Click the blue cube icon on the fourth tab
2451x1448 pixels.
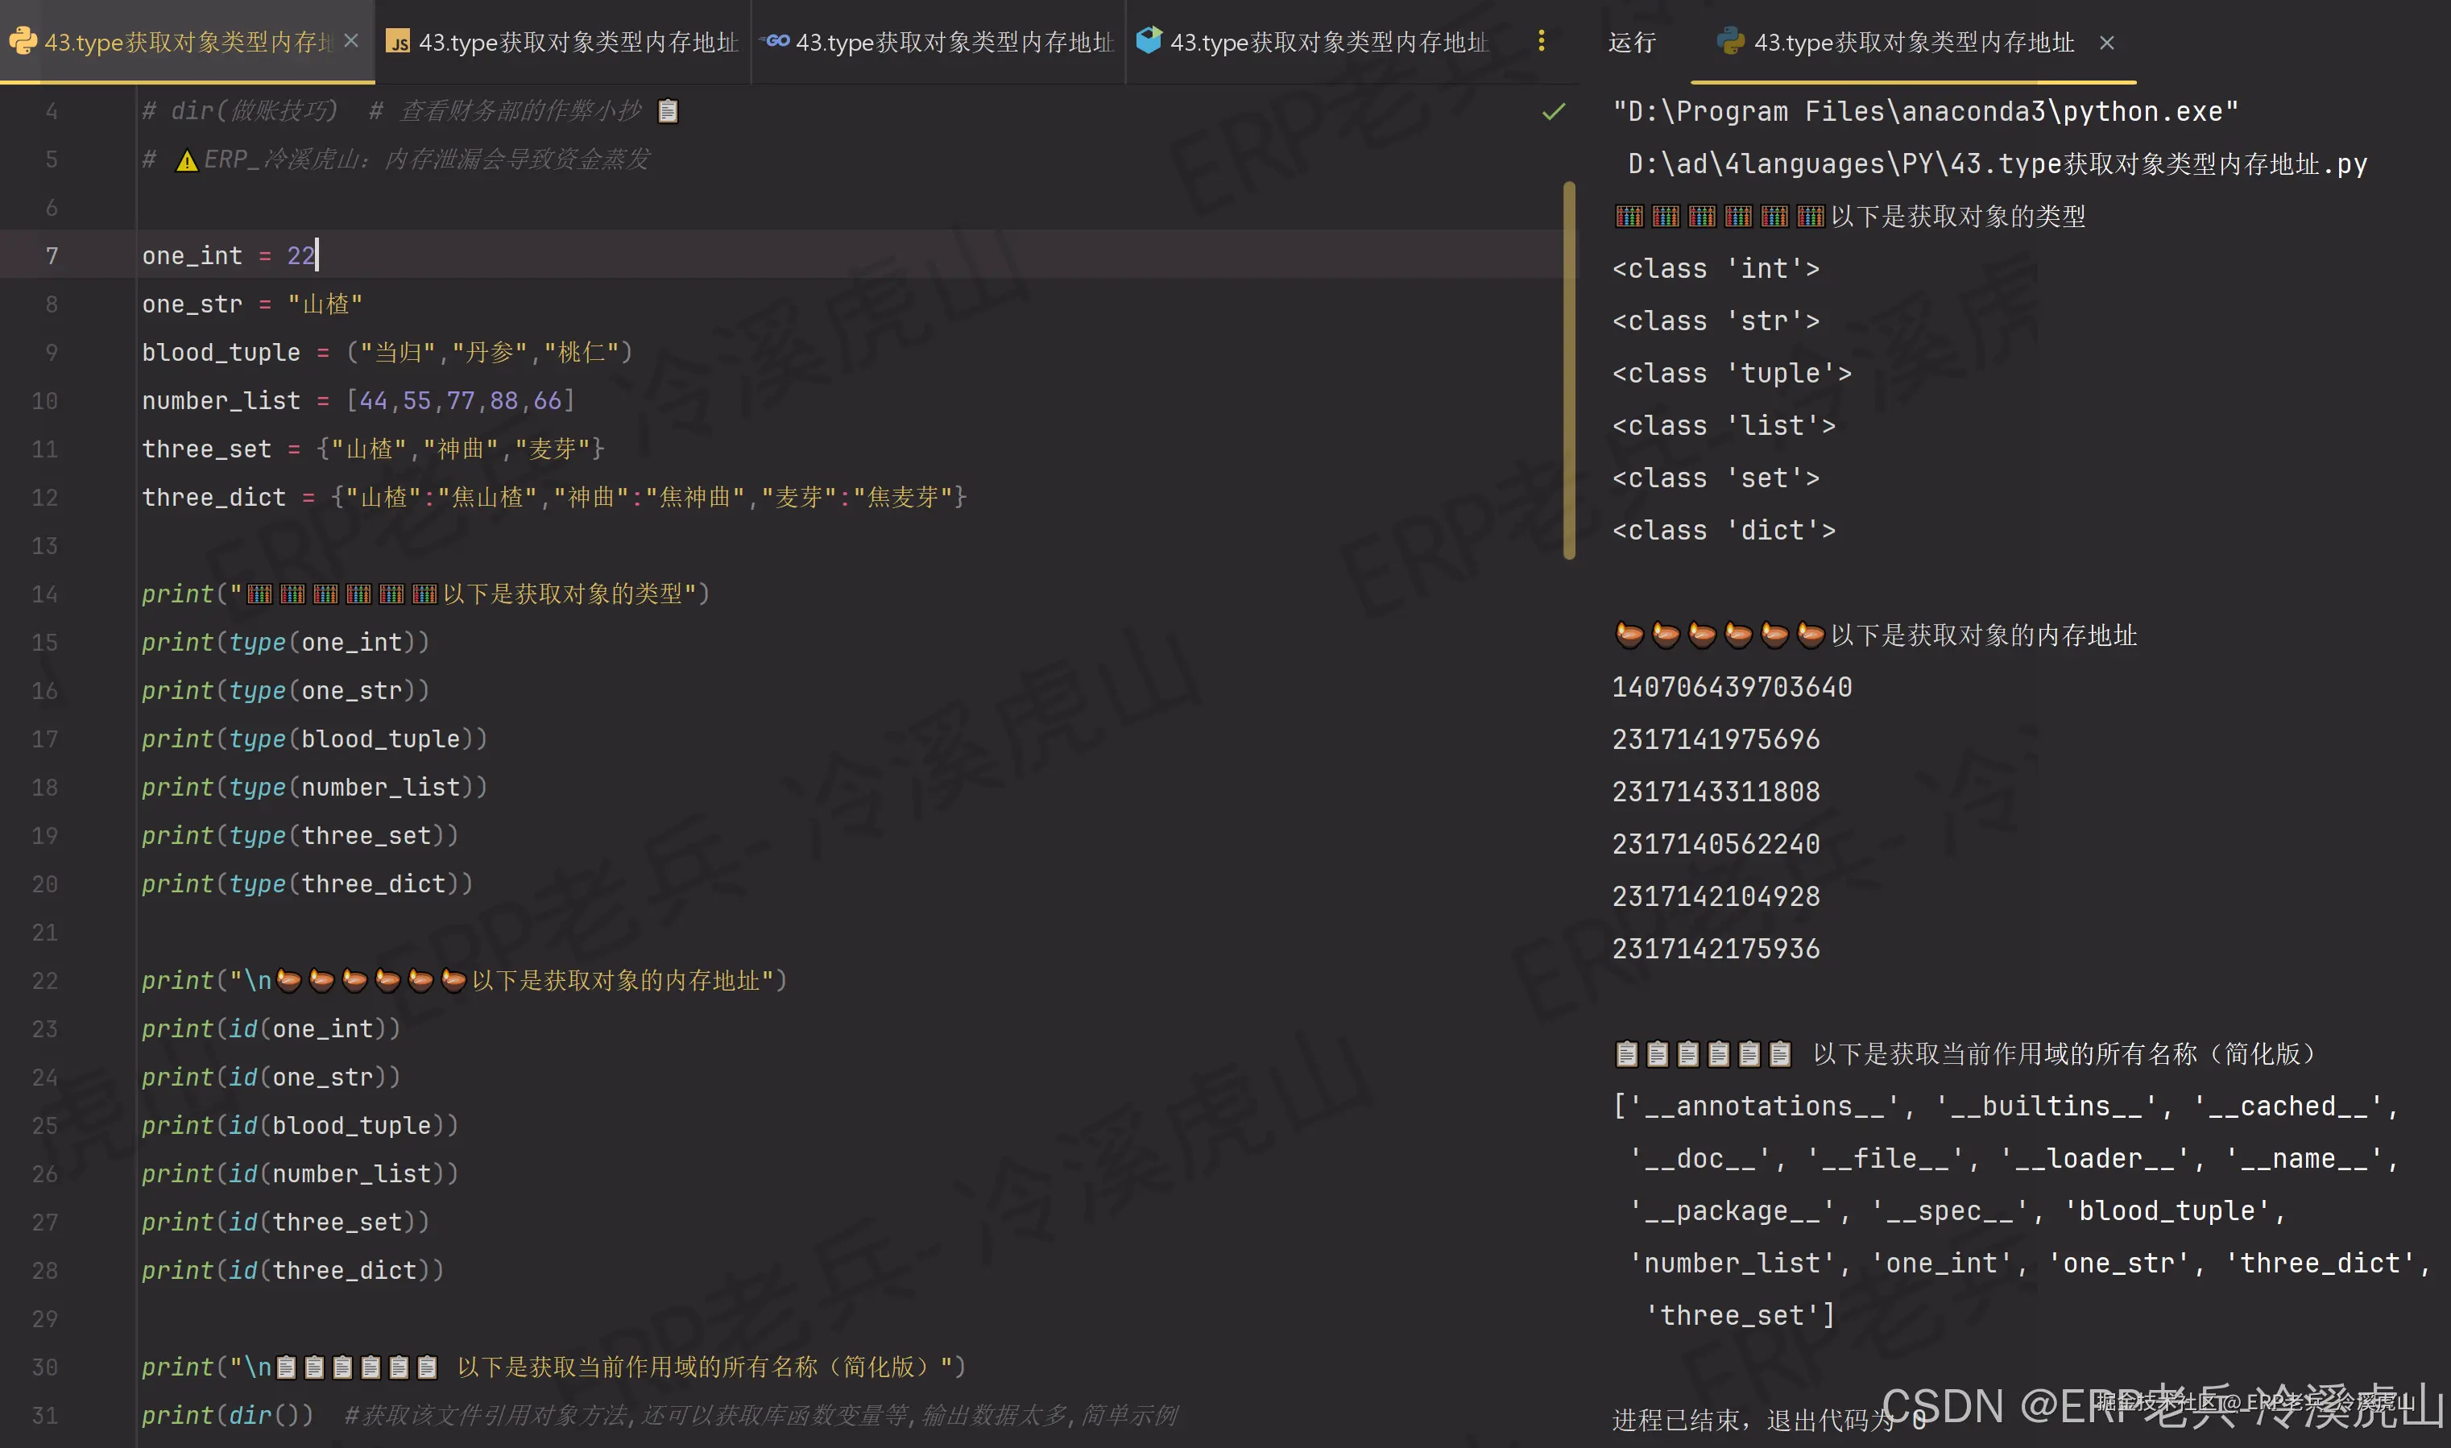1149,40
